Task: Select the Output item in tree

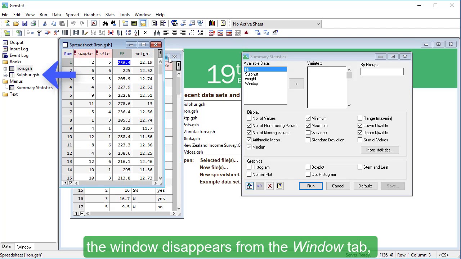Action: coord(17,42)
